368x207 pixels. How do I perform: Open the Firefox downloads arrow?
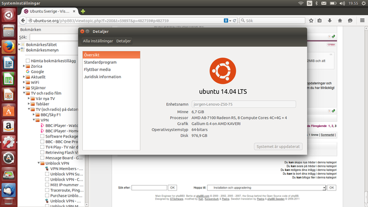(329, 21)
